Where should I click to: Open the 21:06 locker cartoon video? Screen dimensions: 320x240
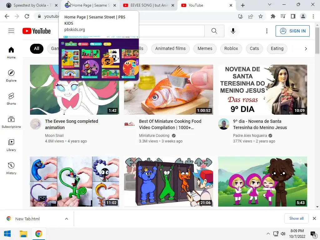tap(168, 182)
